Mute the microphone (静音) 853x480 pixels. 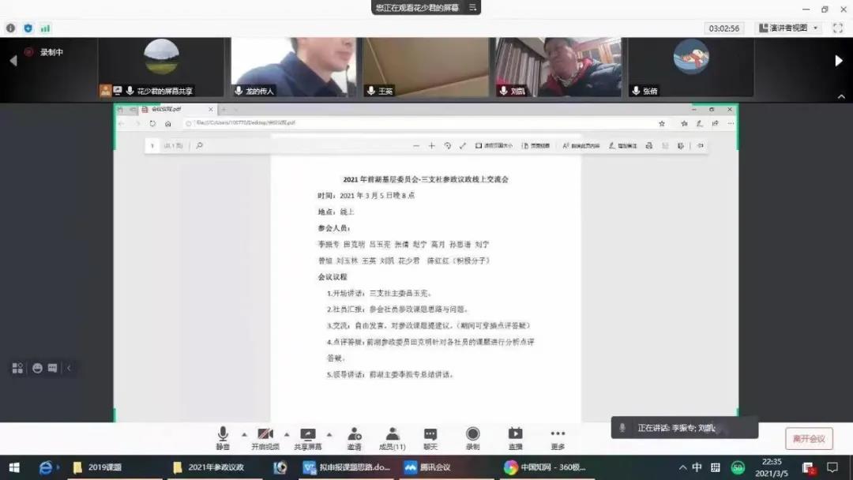pyautogui.click(x=223, y=435)
